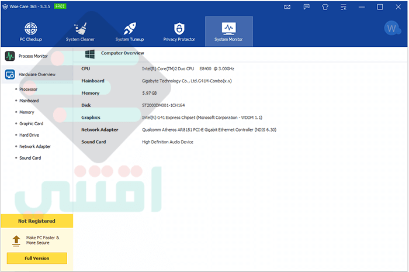Click the Memory label in overview
The width and height of the screenshot is (409, 272).
[x=90, y=93]
